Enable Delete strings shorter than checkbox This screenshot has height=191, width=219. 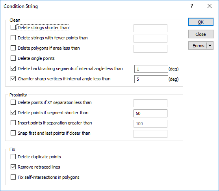(x=13, y=28)
